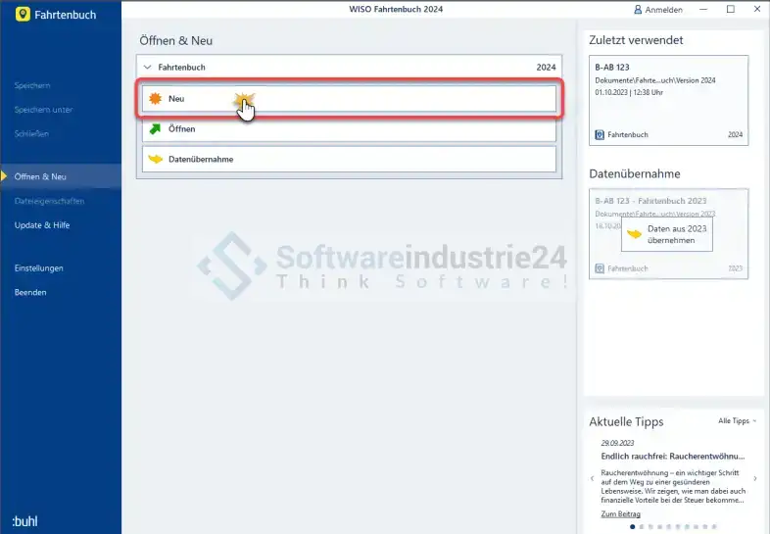Show the previous tip with the left arrow
770x534 pixels.
(593, 478)
